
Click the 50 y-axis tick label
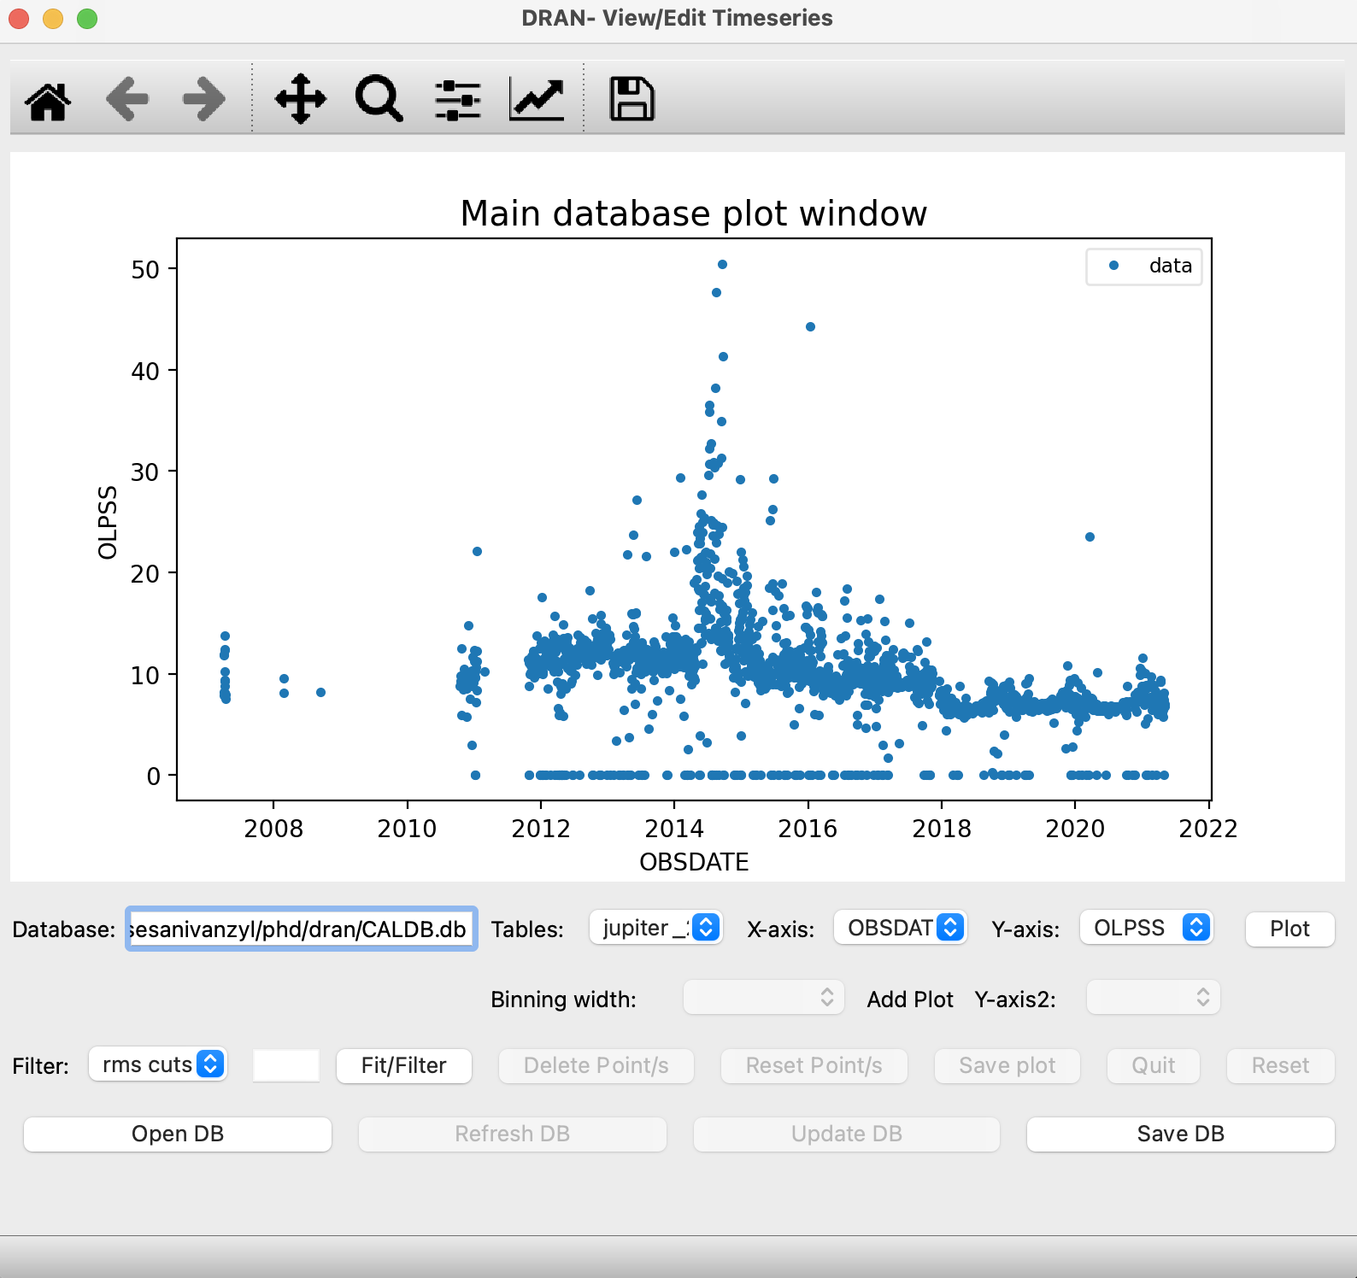tap(145, 270)
